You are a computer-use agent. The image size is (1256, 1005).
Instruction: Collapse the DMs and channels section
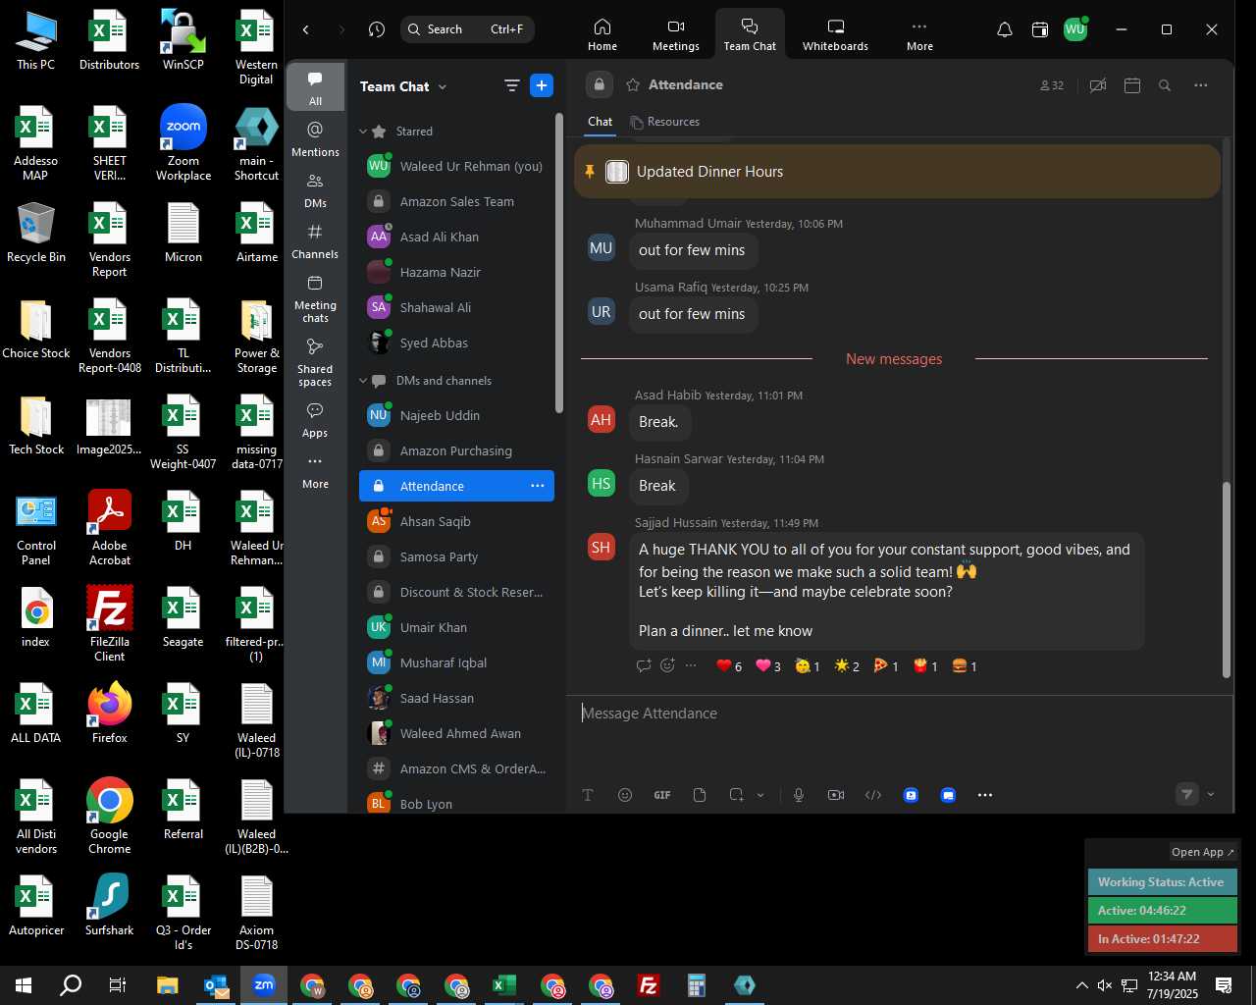pos(363,381)
